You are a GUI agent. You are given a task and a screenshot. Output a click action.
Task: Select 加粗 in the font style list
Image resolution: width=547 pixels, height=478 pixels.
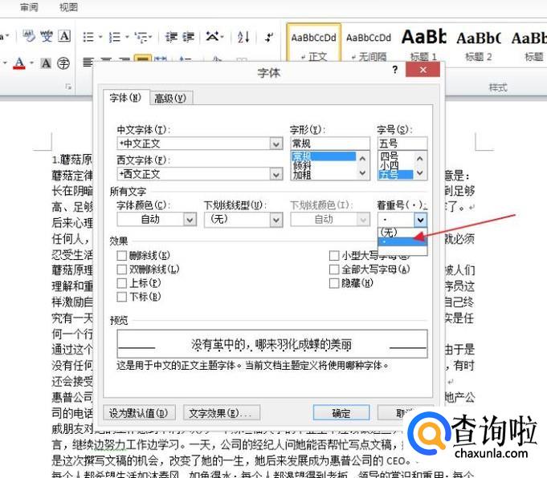click(x=324, y=175)
